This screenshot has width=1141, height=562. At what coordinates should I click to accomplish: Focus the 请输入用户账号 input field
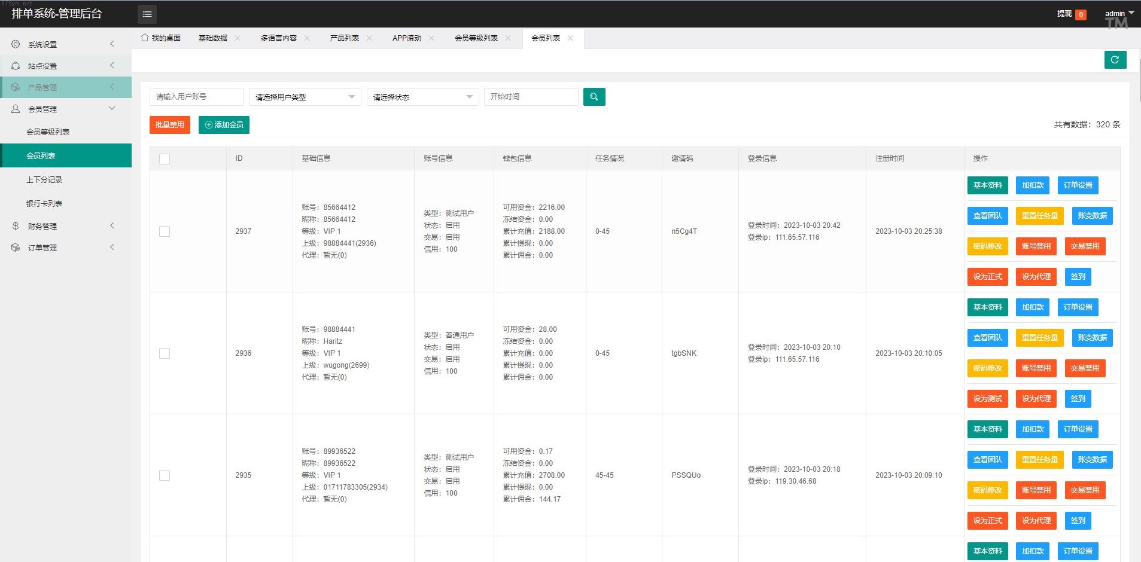point(196,97)
